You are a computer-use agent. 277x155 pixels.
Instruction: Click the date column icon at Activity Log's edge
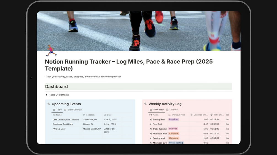pos(228,115)
